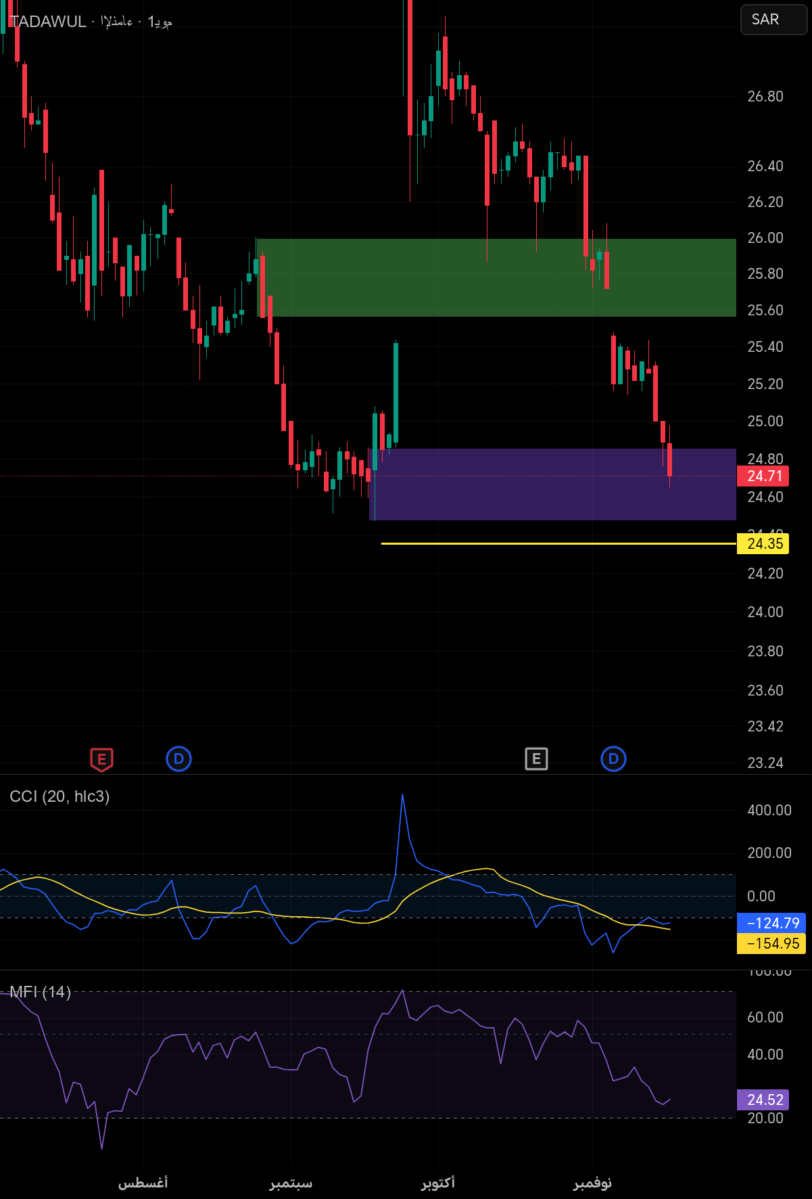
Task: Click the 26.00 level on the price axis
Action: [765, 238]
